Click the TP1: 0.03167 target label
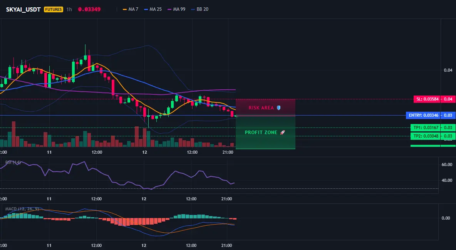 425,128
